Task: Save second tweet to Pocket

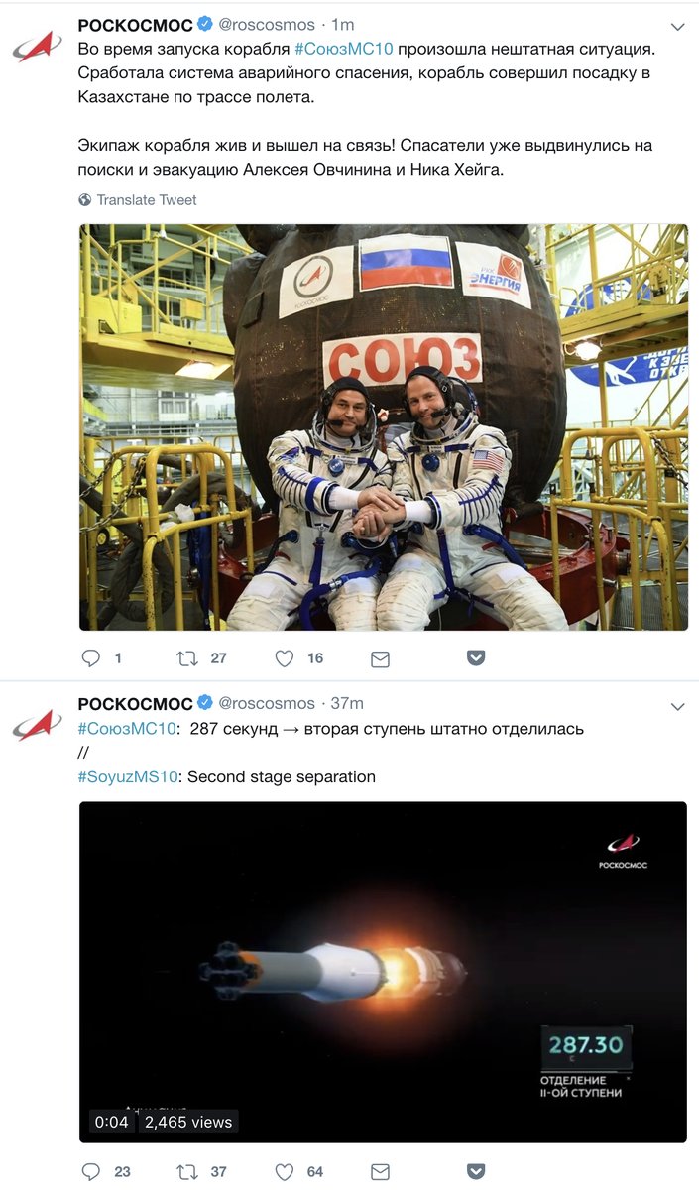Action: 476,1172
